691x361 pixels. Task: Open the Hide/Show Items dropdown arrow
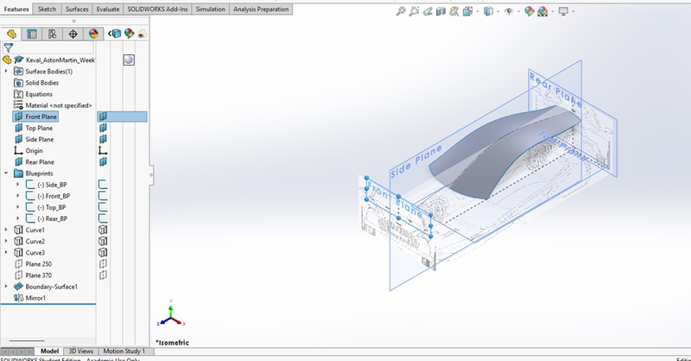[x=519, y=11]
